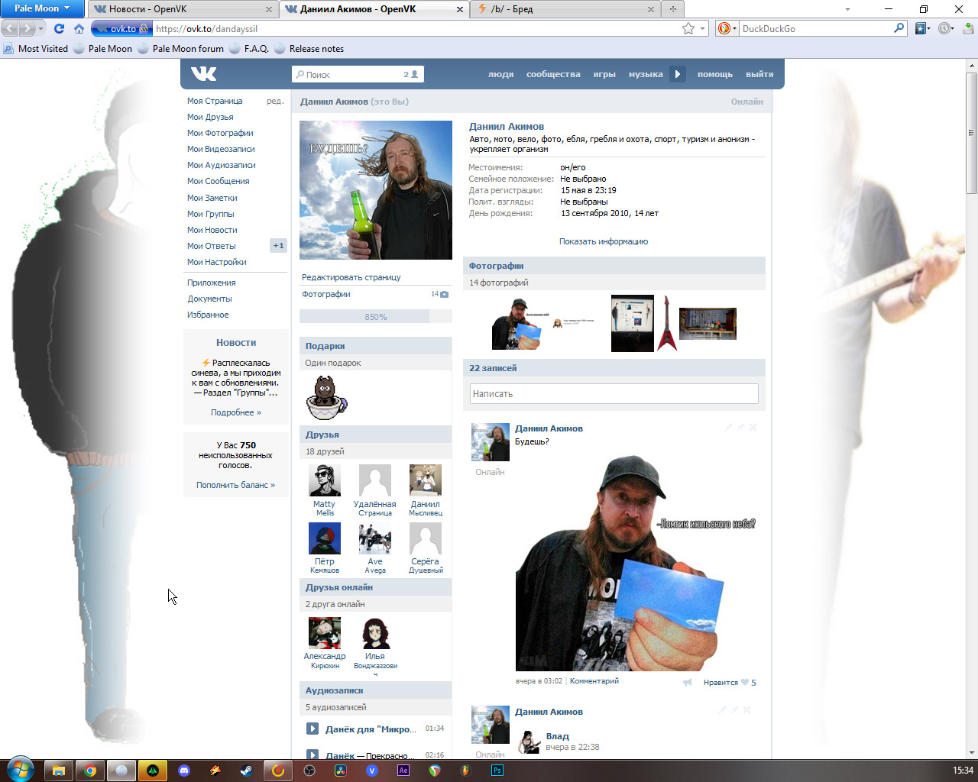
Task: Expand the bookmark star dropdown arrow
Action: click(x=702, y=28)
